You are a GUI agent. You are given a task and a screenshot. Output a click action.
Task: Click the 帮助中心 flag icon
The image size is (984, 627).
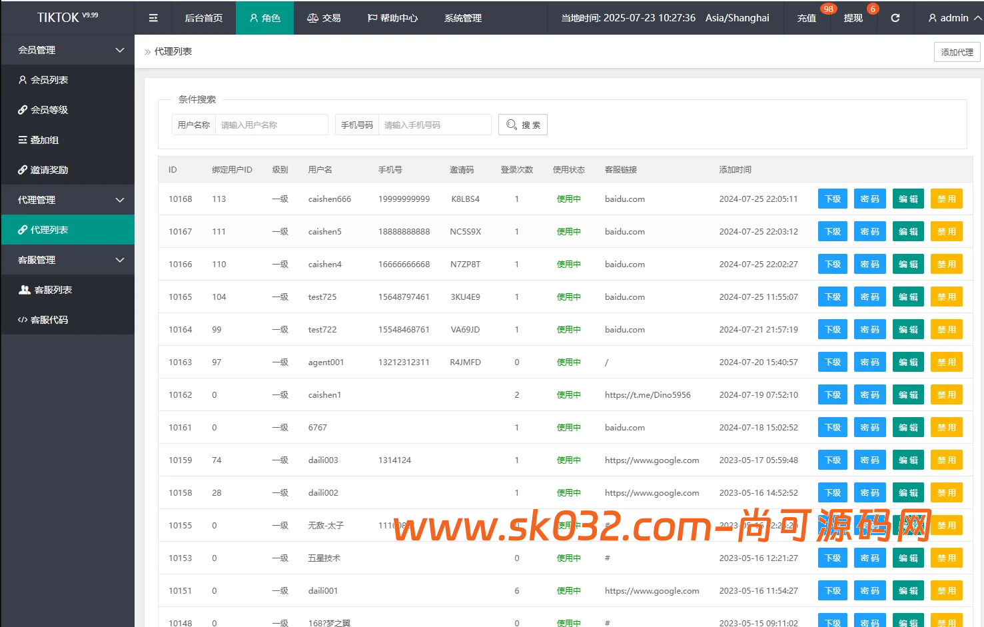(x=374, y=17)
